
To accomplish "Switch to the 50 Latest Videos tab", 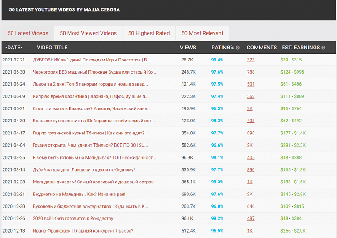I will coord(28,33).
